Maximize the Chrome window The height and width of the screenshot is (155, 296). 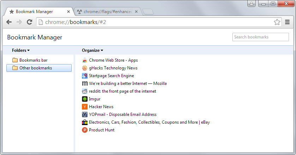tap(273, 4)
